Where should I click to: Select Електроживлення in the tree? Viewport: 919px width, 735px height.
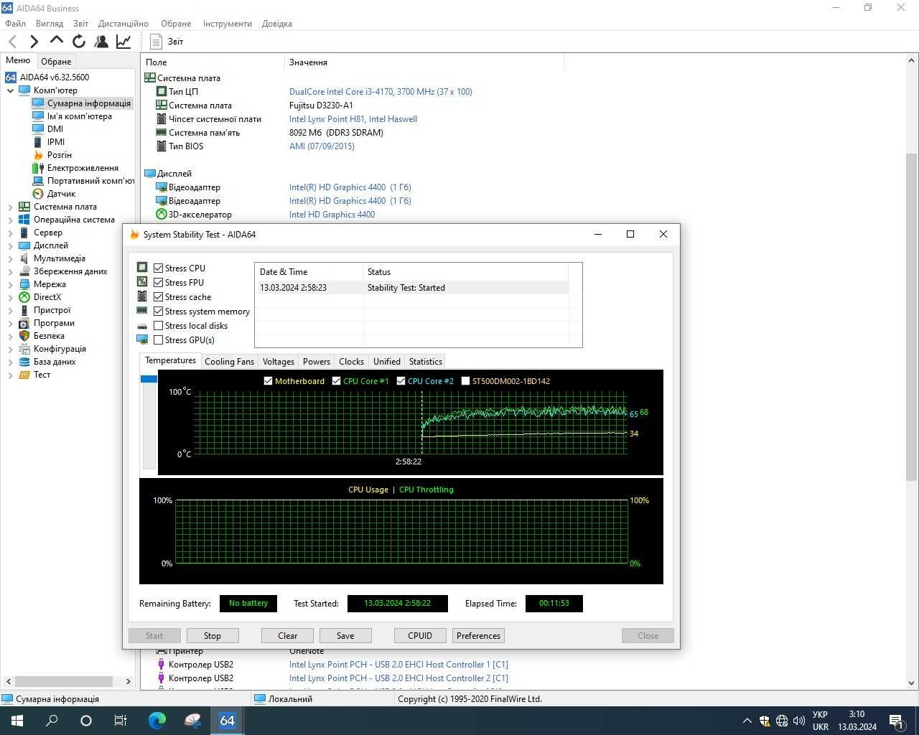click(83, 168)
